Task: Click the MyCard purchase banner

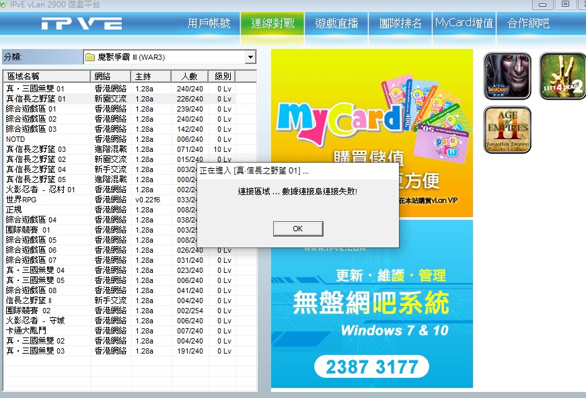Action: pyautogui.click(x=372, y=133)
